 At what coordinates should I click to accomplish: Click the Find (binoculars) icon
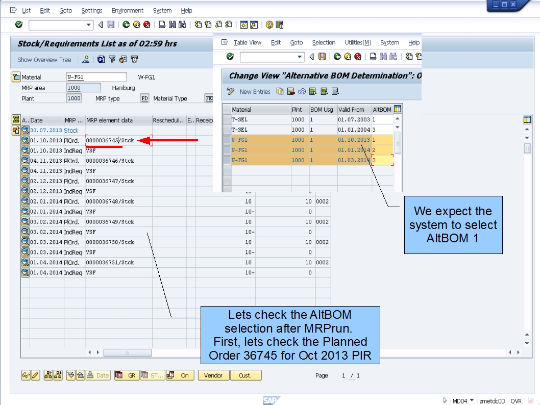click(172, 24)
